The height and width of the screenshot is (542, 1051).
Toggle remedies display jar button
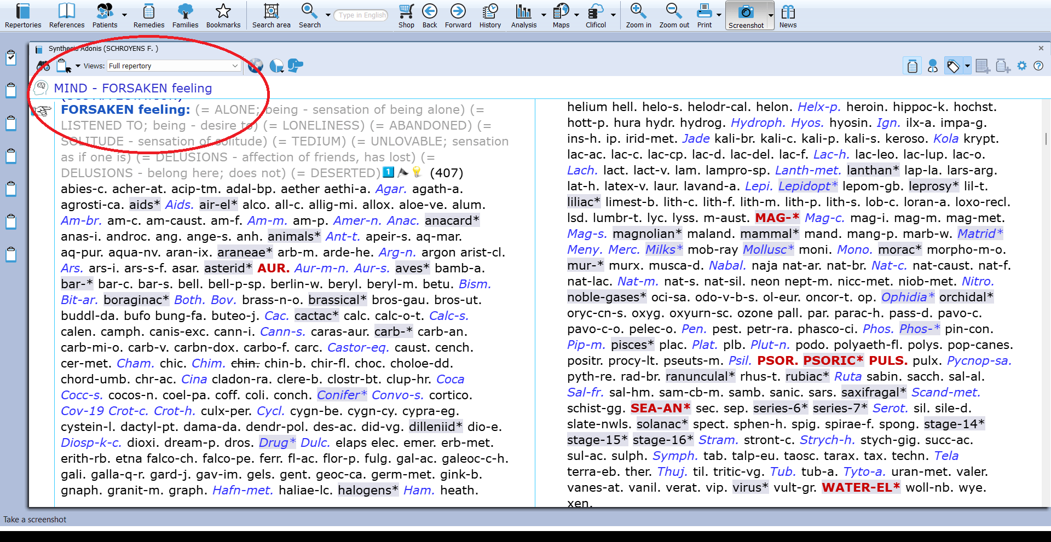click(912, 66)
